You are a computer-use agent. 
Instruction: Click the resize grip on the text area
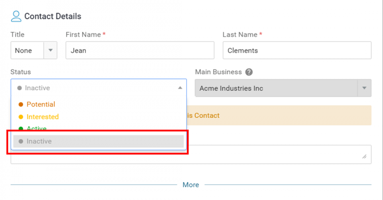pyautogui.click(x=364, y=157)
